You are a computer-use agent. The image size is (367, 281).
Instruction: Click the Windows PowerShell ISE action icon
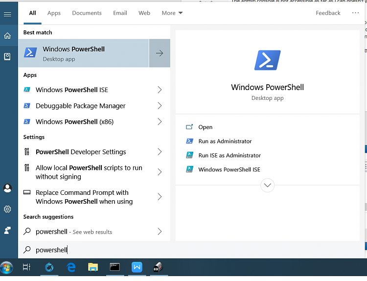click(189, 169)
